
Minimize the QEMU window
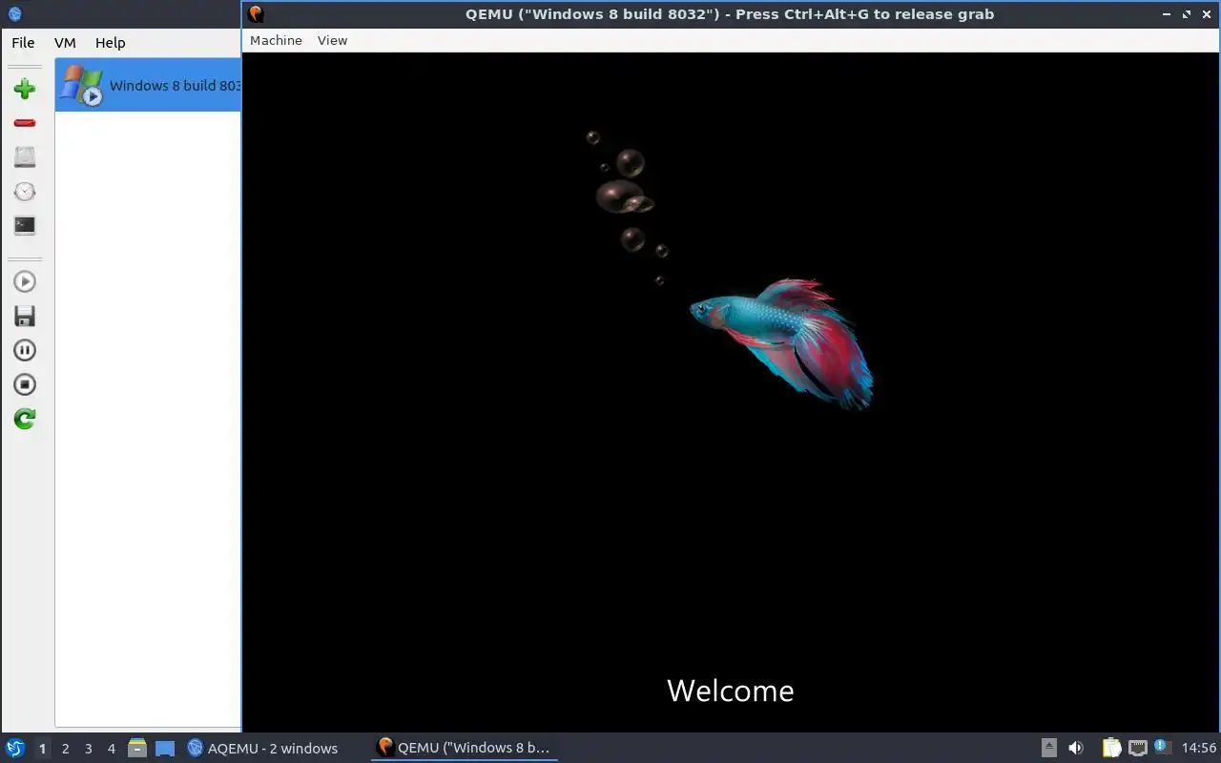pyautogui.click(x=1167, y=14)
